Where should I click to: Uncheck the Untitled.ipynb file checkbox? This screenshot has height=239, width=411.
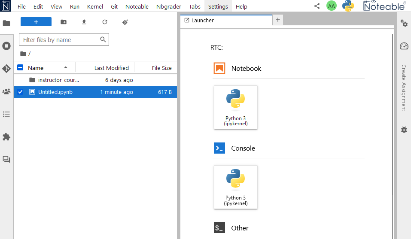click(20, 92)
